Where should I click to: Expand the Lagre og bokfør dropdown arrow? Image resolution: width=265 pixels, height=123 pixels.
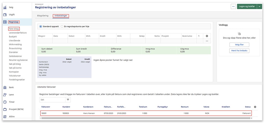tap(259, 7)
